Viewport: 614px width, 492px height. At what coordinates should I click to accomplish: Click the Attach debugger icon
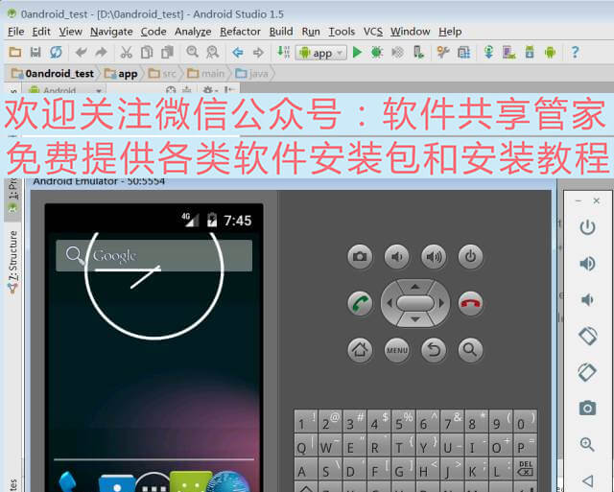pos(418,52)
